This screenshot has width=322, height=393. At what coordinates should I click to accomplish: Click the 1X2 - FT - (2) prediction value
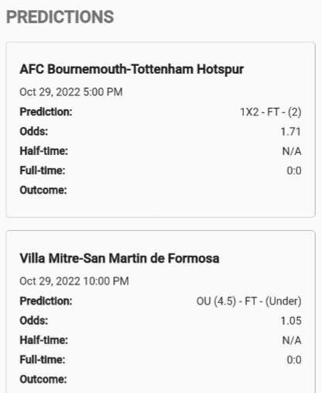tap(271, 112)
